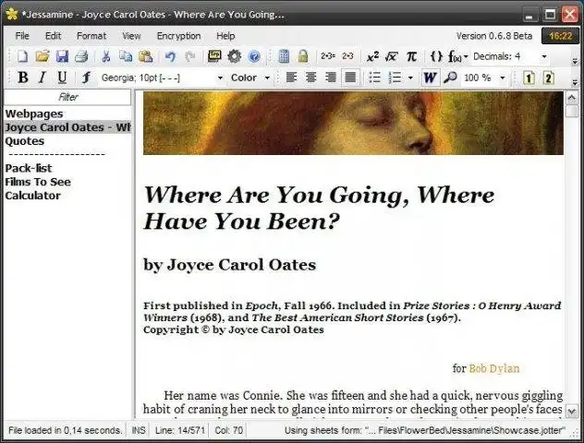The image size is (584, 443).
Task: Toggle the bulleted list button
Action: 374,78
